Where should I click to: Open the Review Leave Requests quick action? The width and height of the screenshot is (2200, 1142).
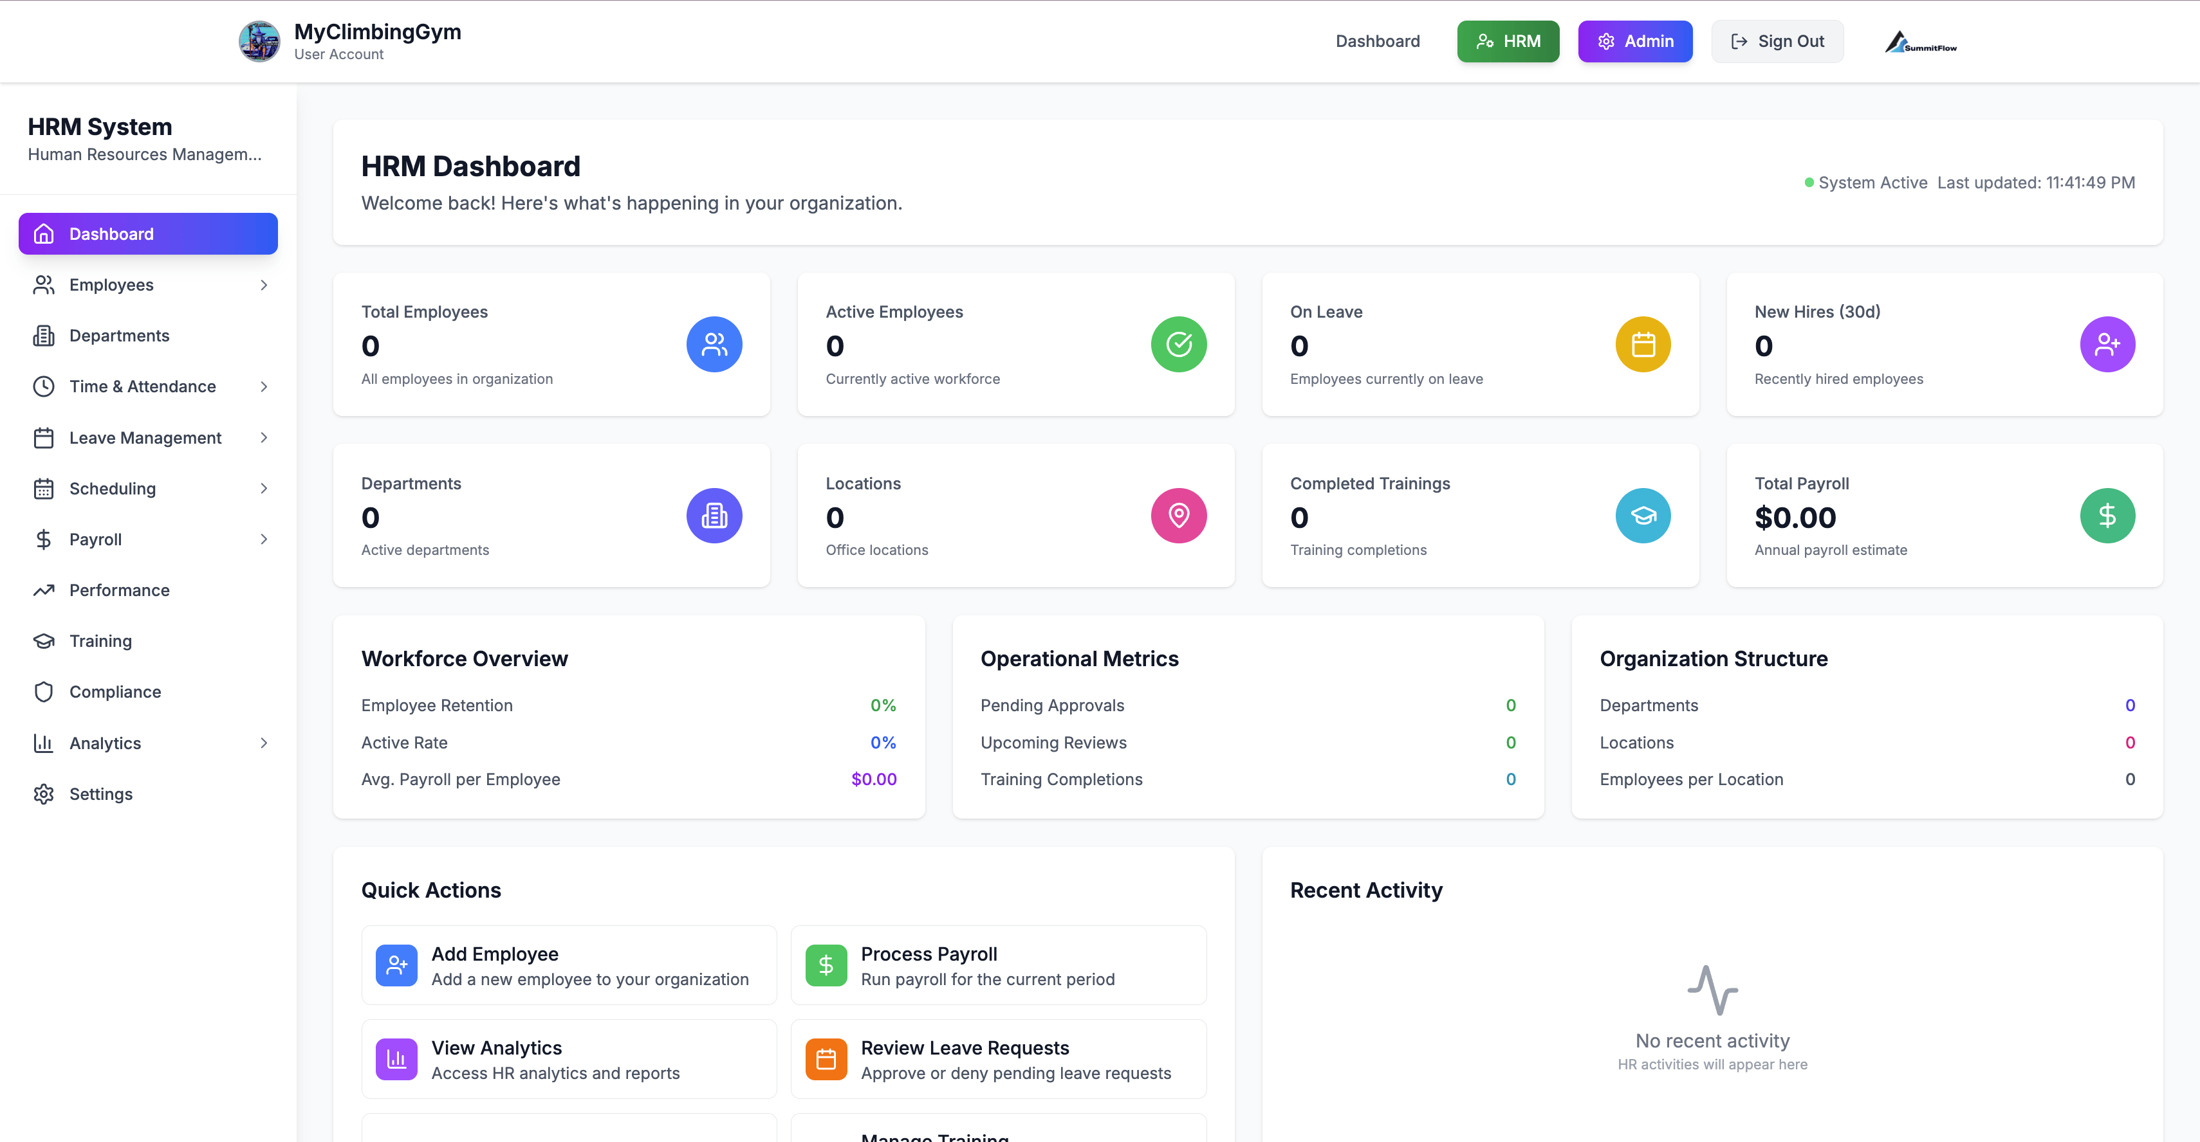997,1059
